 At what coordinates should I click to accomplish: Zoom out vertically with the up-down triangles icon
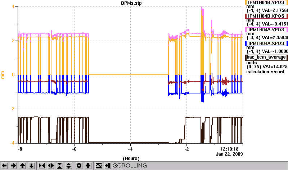(x=69, y=166)
